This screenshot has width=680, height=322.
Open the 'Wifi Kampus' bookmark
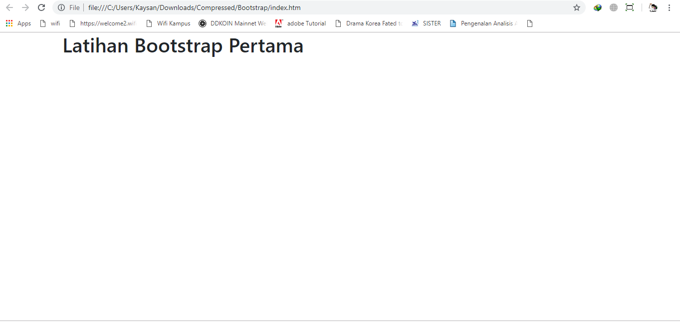(x=168, y=23)
